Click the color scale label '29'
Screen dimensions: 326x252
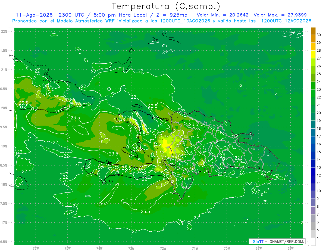319,43
